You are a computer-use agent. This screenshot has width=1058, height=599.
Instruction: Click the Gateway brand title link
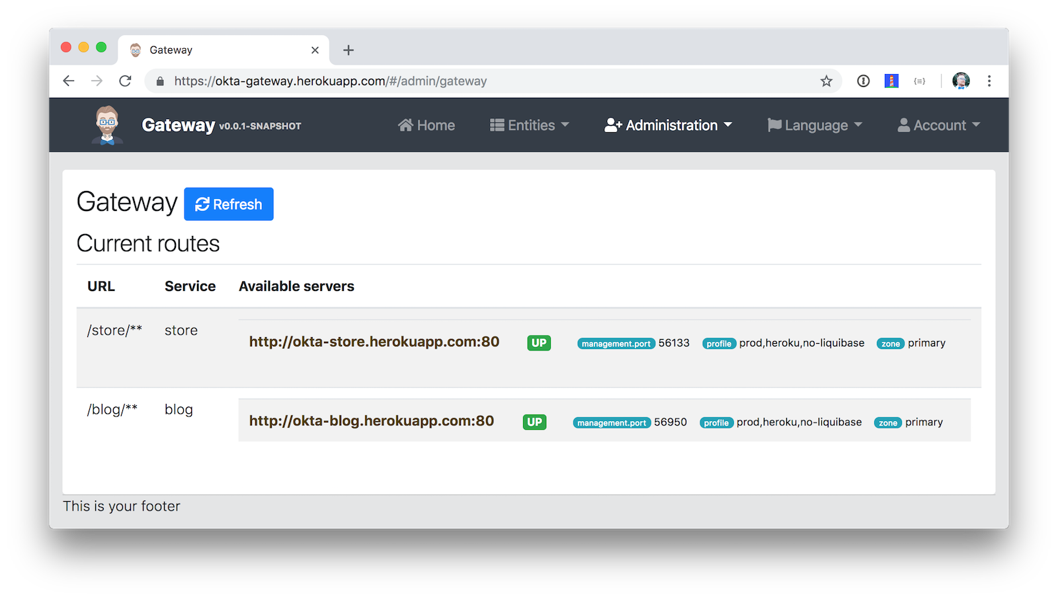[179, 126]
